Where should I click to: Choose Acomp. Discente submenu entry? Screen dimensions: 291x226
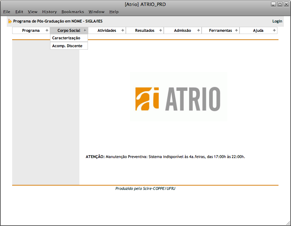point(67,46)
